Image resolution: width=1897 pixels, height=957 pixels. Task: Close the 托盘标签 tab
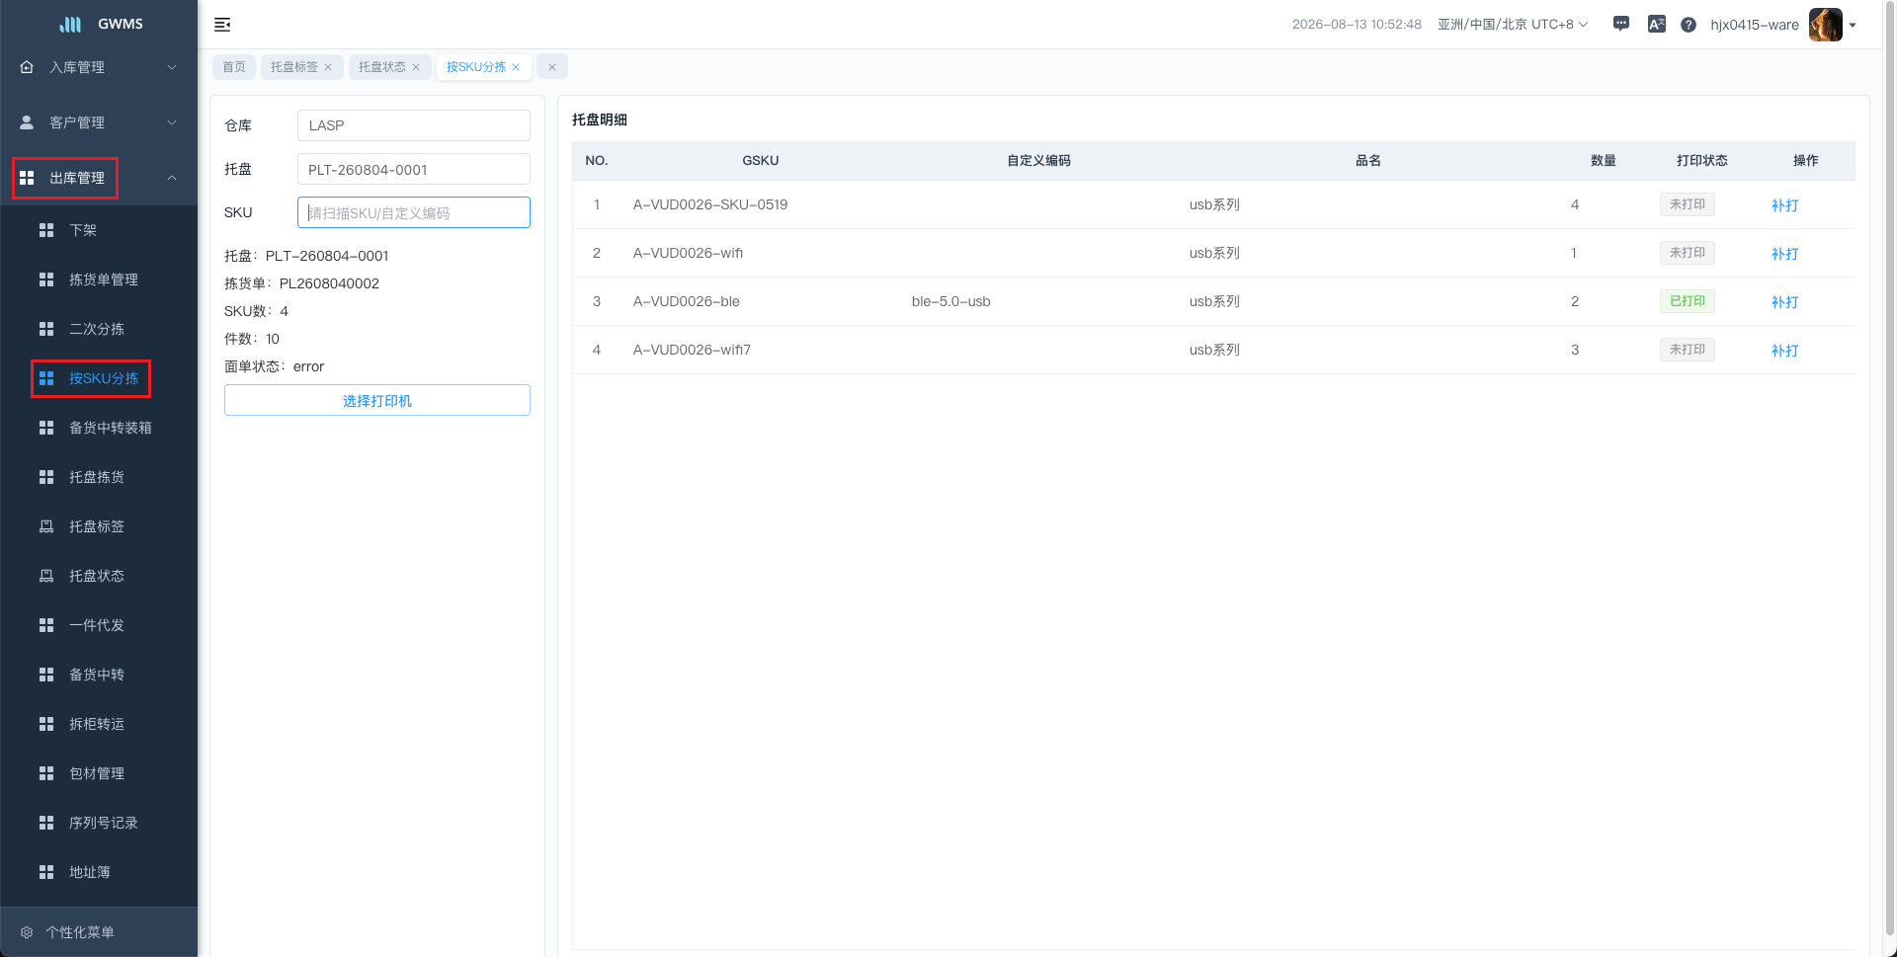328,67
